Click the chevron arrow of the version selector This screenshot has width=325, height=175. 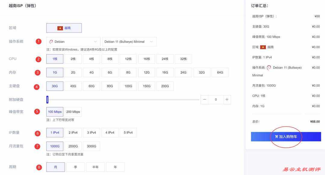(x=151, y=42)
